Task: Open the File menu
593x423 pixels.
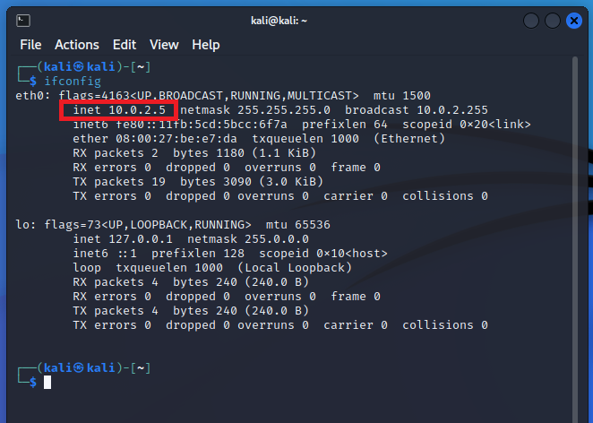Action: (30, 45)
